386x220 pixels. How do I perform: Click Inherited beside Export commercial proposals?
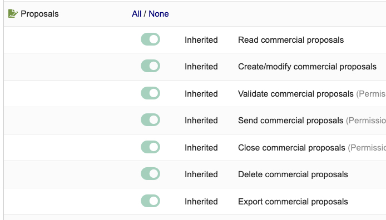coord(201,202)
